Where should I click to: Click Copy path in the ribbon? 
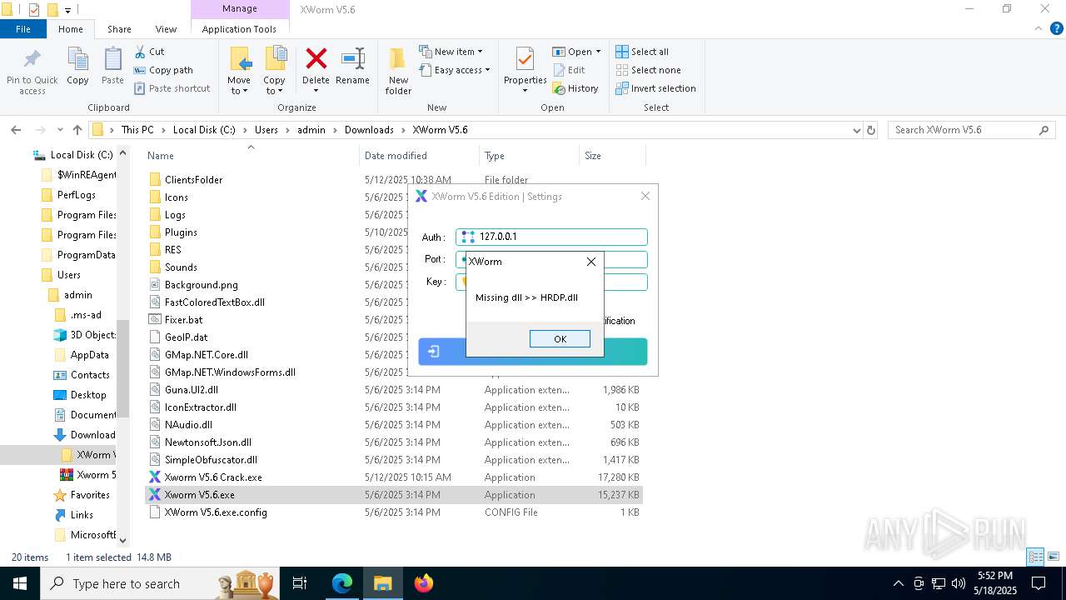(x=163, y=70)
